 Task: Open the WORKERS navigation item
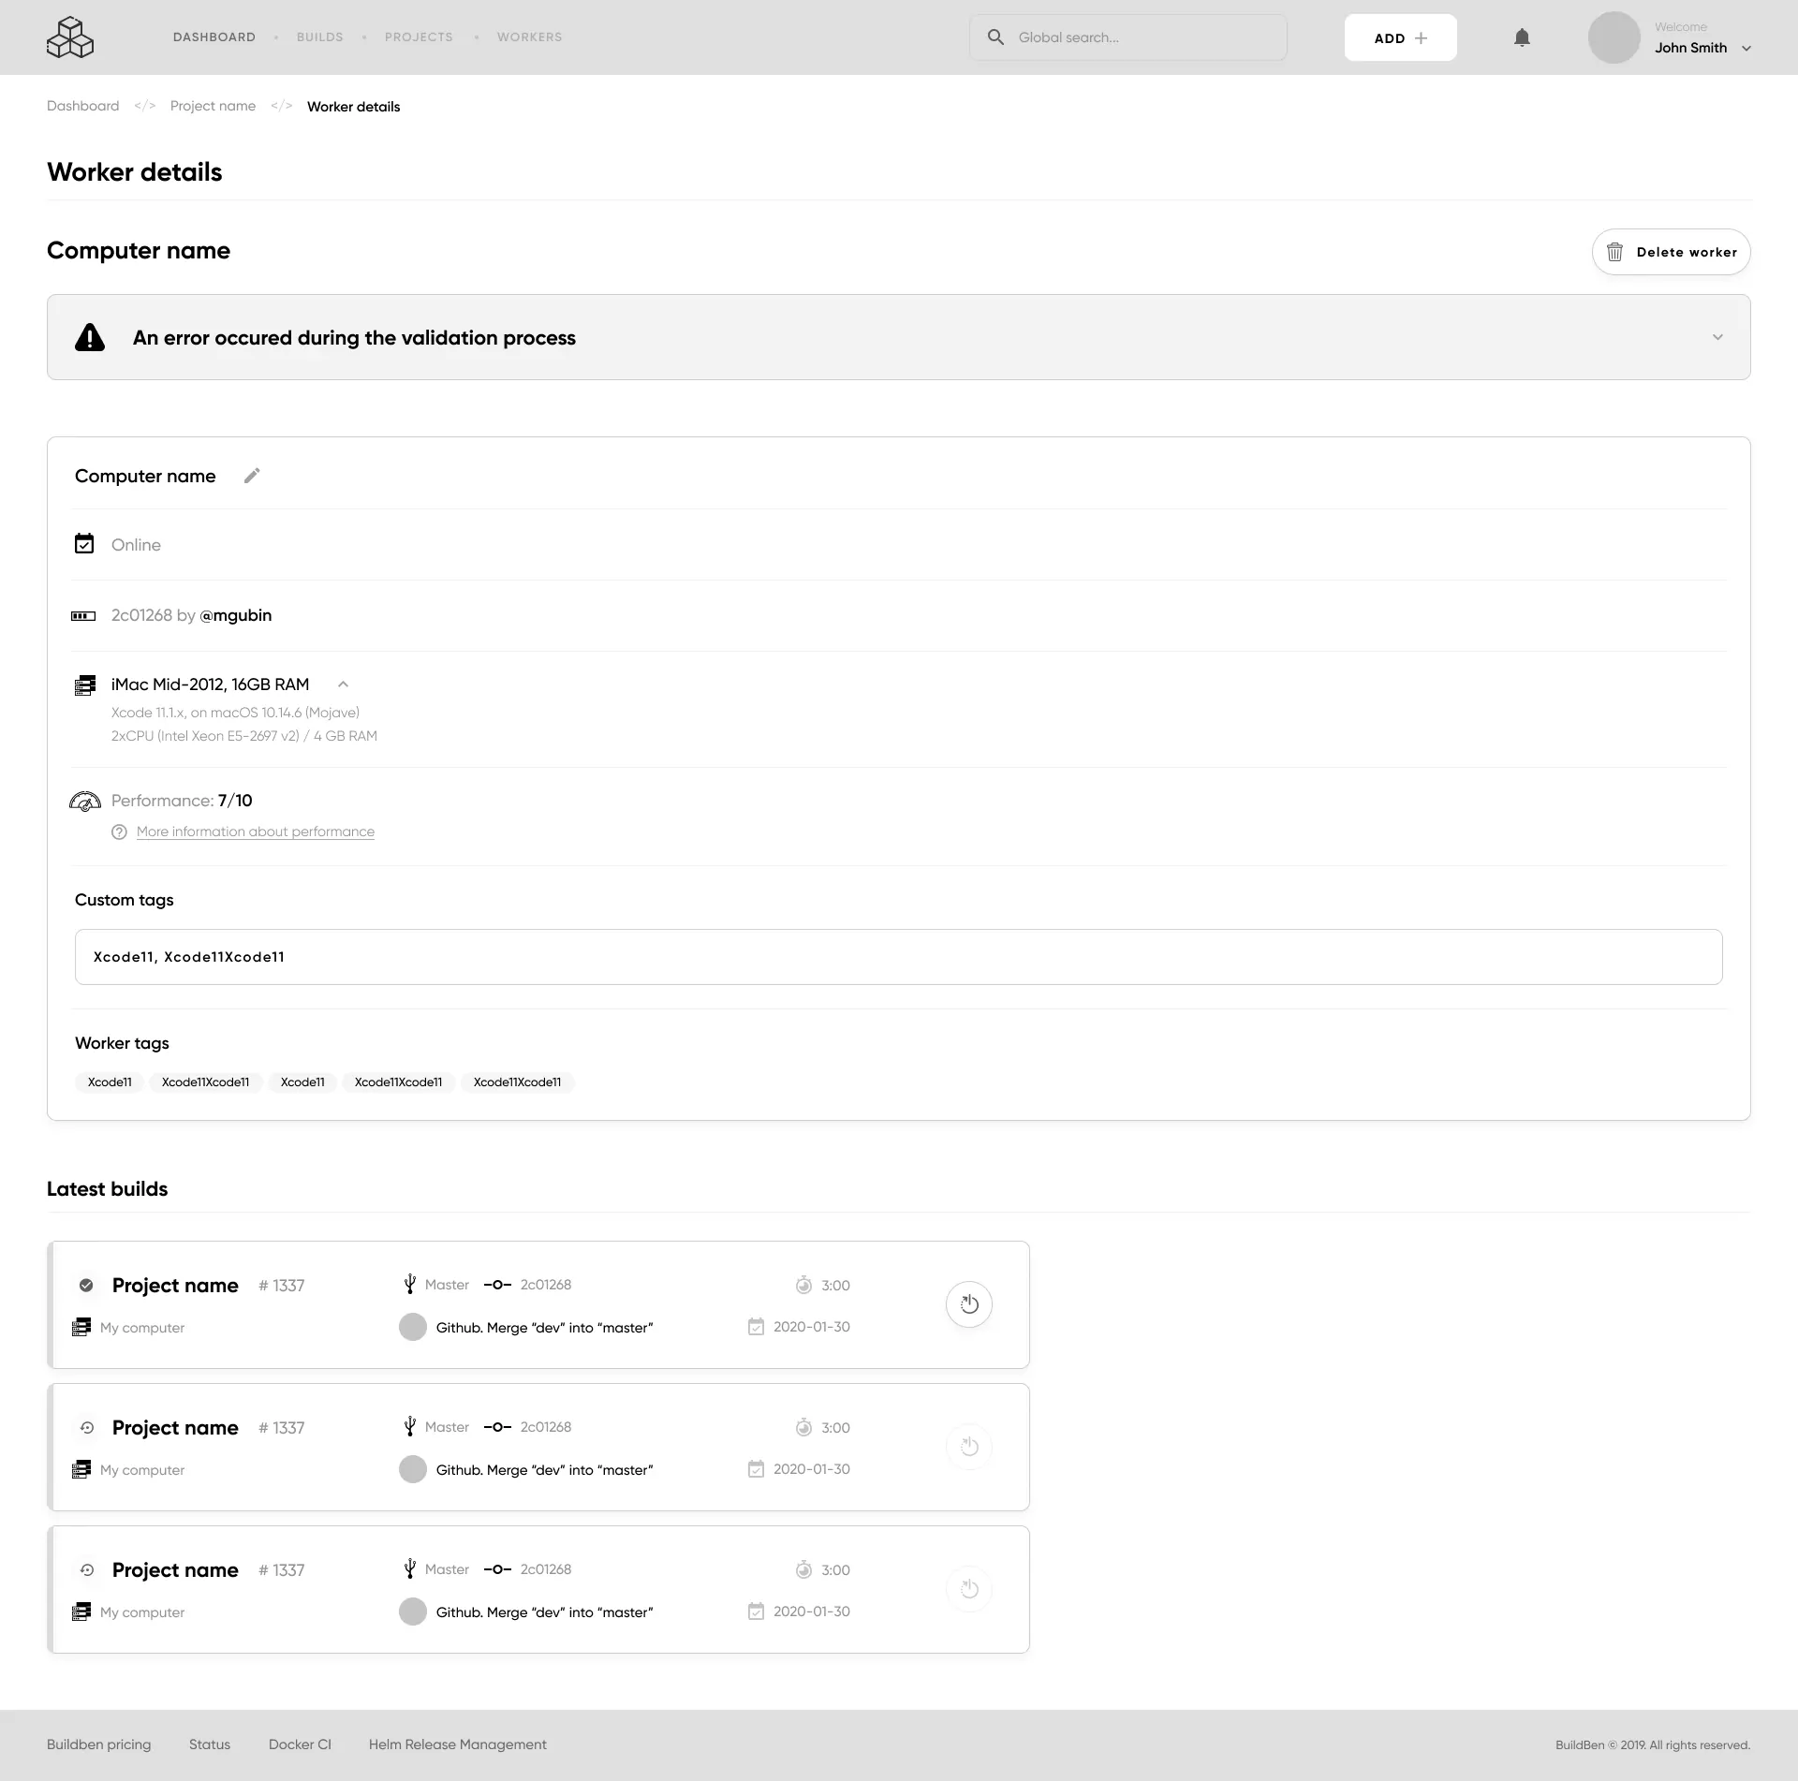[529, 37]
